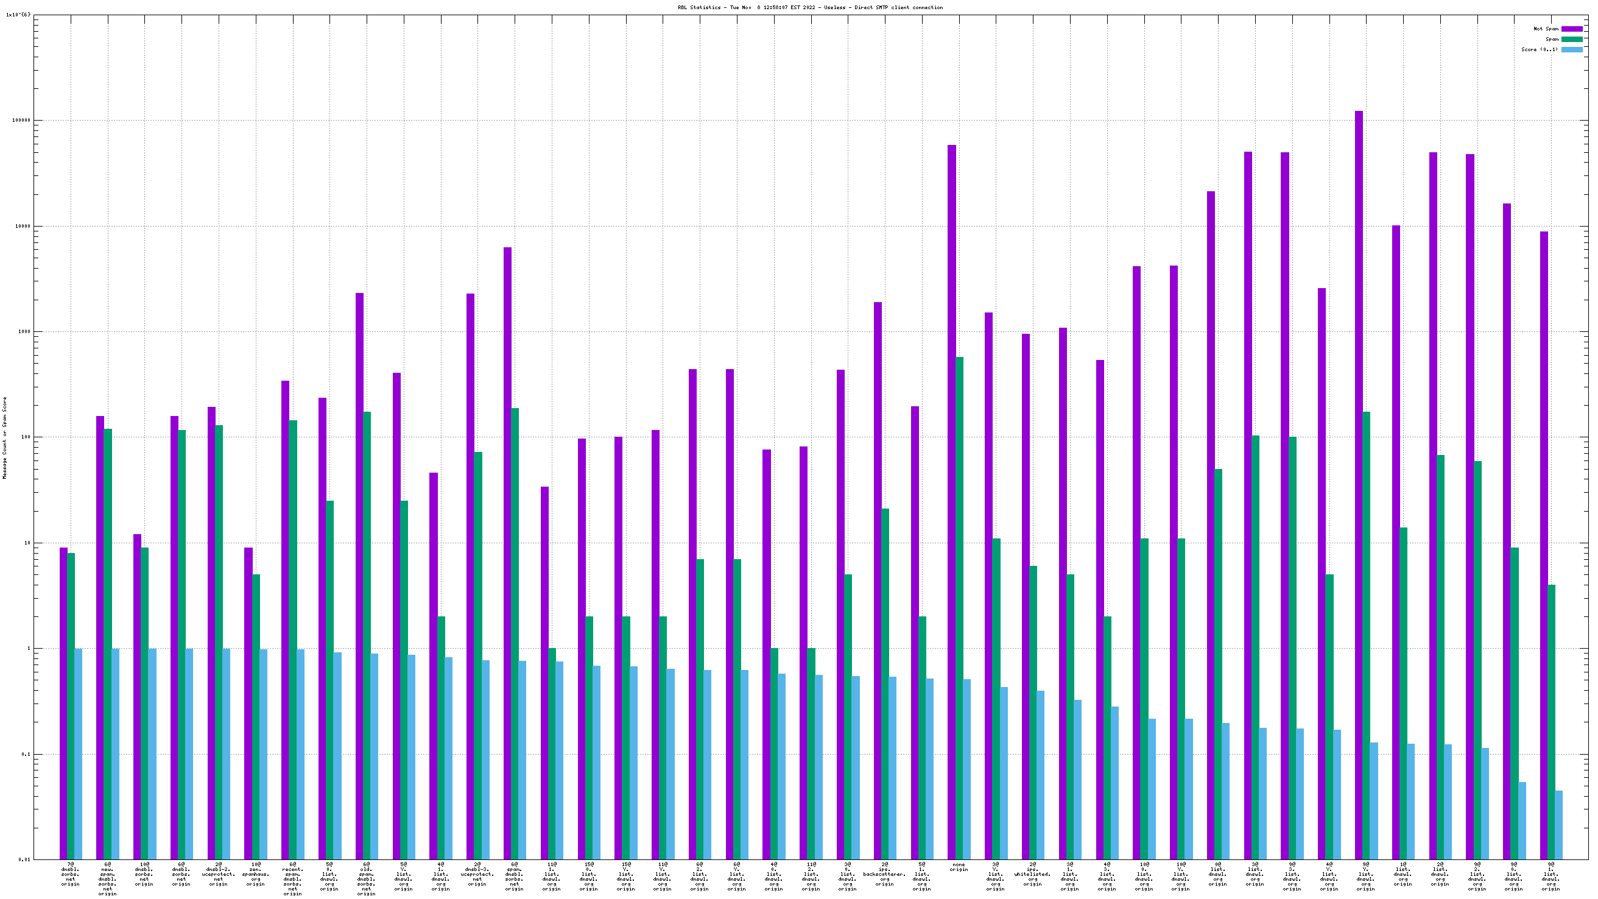Click the RBL Statistics chart title
This screenshot has width=1598, height=899.
[810, 7]
